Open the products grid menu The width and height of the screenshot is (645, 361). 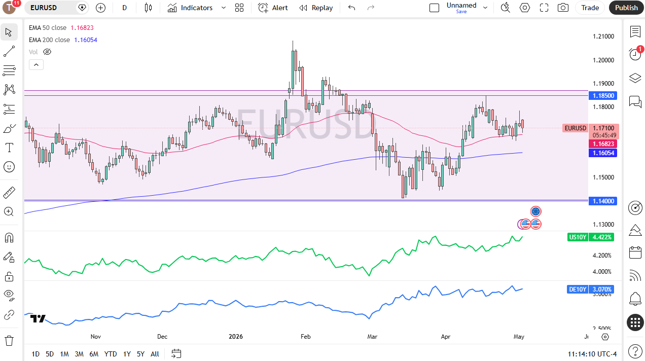click(x=635, y=322)
